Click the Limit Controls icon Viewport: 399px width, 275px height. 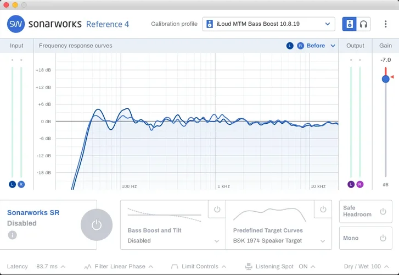(175, 267)
